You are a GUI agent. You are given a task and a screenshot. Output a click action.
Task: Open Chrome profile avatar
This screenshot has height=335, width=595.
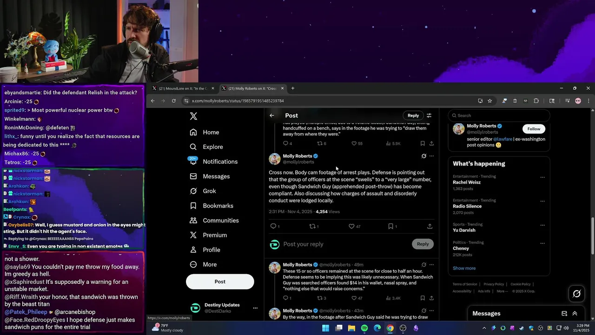pyautogui.click(x=578, y=100)
